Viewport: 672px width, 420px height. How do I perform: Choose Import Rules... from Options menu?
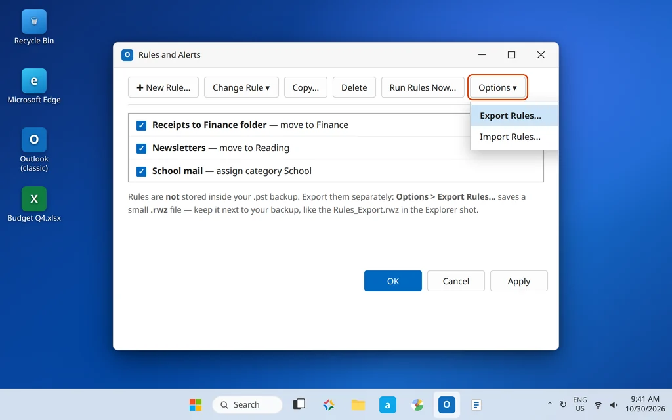(514, 136)
